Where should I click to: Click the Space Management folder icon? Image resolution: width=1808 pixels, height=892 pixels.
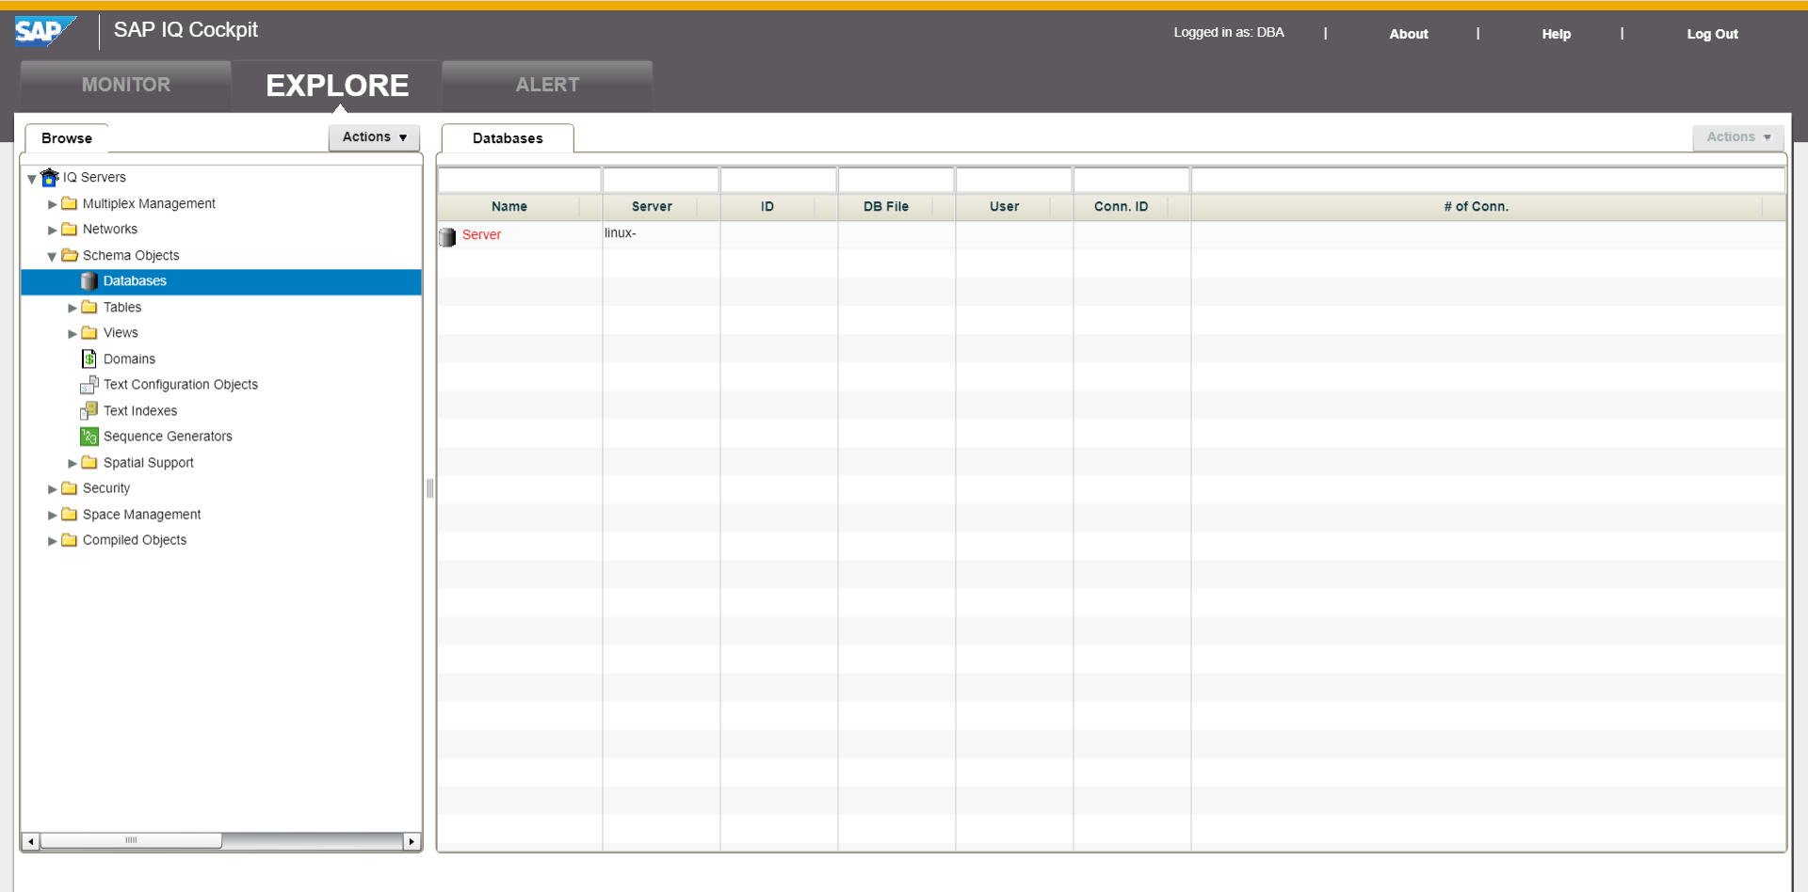click(x=70, y=514)
